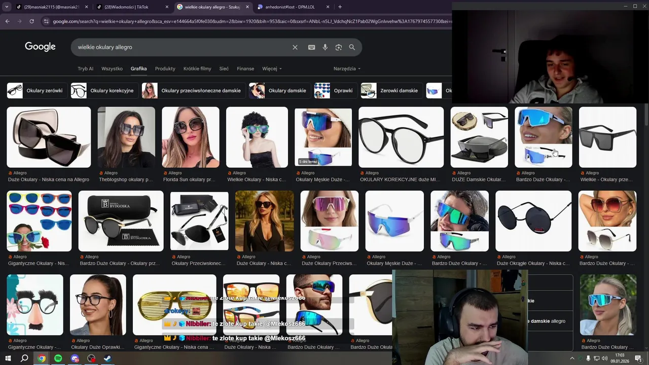Click the magnifier search submit icon
The height and width of the screenshot is (365, 649).
tap(352, 47)
